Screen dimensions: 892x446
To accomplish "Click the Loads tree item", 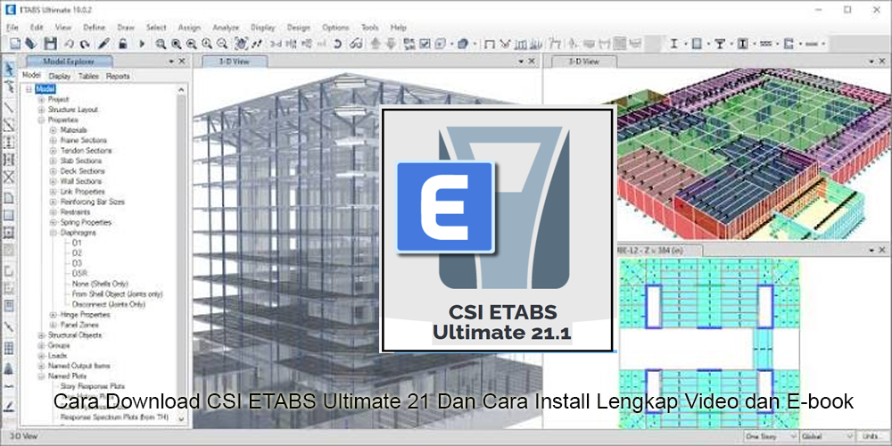I will [57, 356].
